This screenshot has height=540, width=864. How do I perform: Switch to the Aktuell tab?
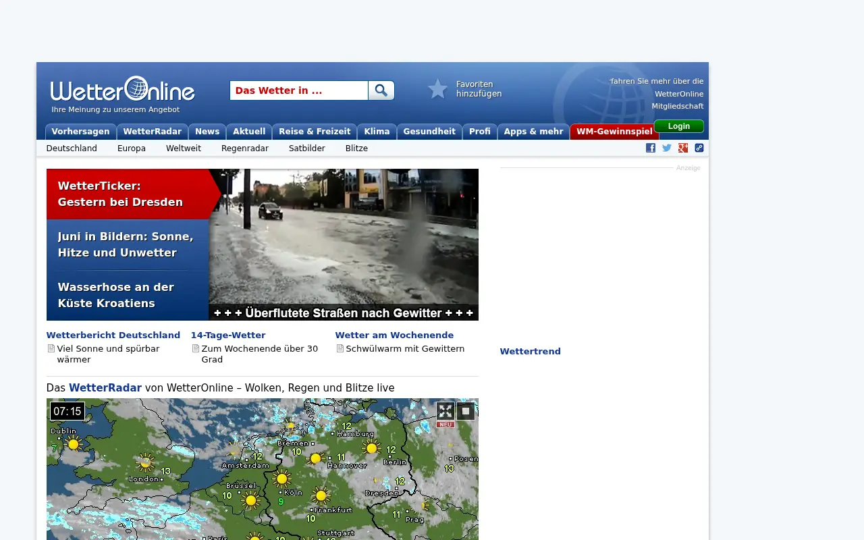point(249,132)
